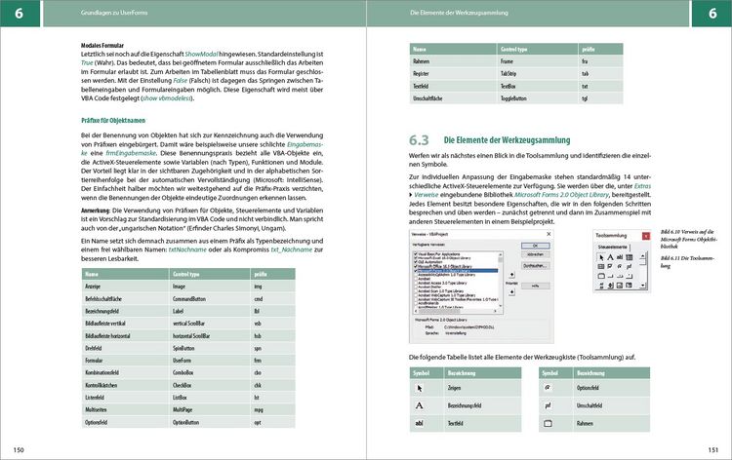
Task: Choose the ComboBox tool in Toolsammlung
Action: coord(629,257)
